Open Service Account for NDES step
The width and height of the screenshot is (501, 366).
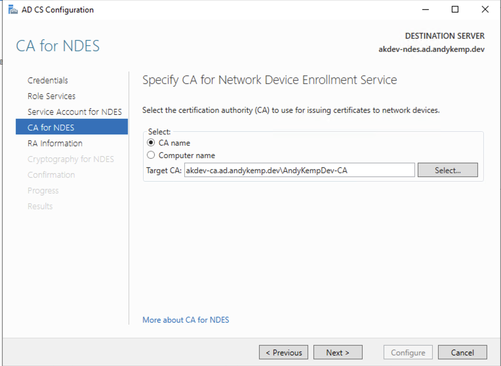coord(75,112)
